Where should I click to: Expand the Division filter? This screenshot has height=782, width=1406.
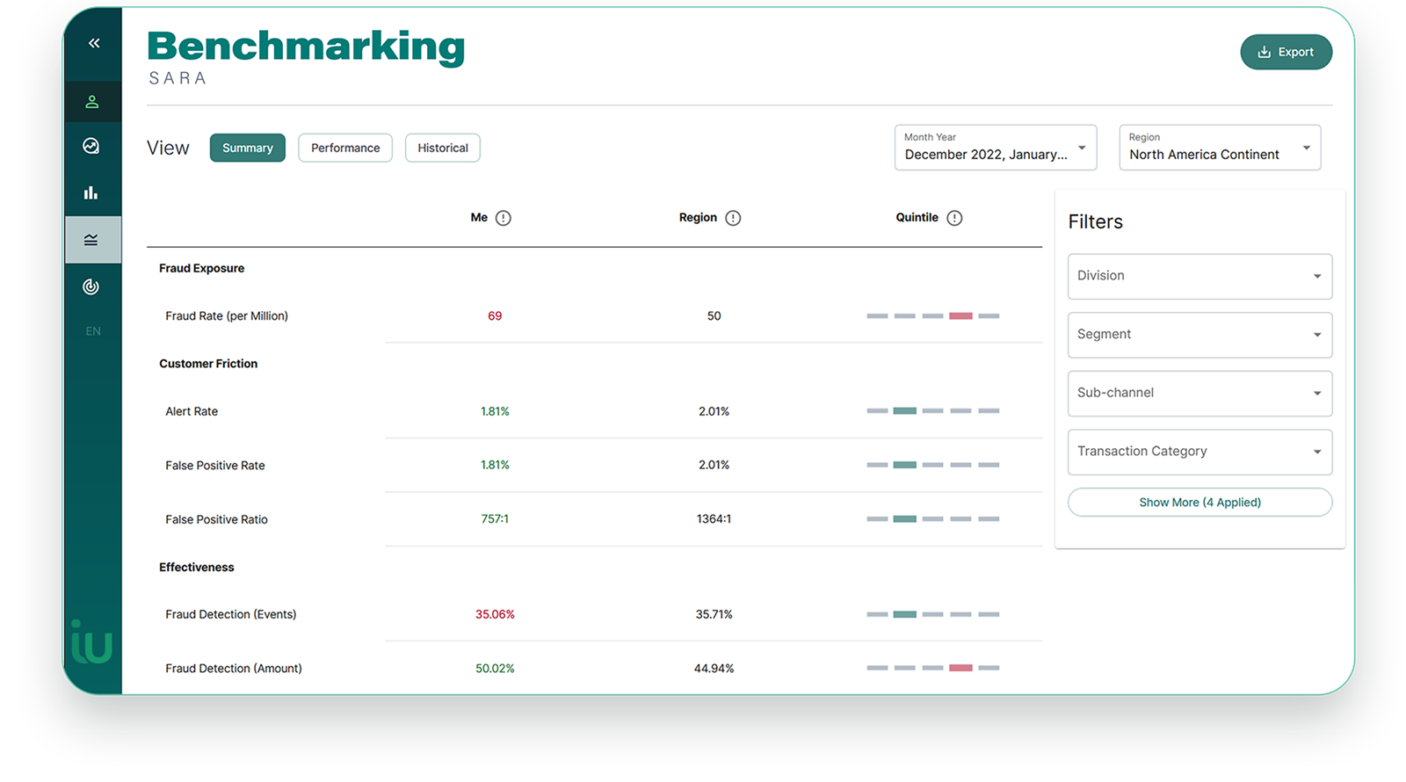point(1199,276)
